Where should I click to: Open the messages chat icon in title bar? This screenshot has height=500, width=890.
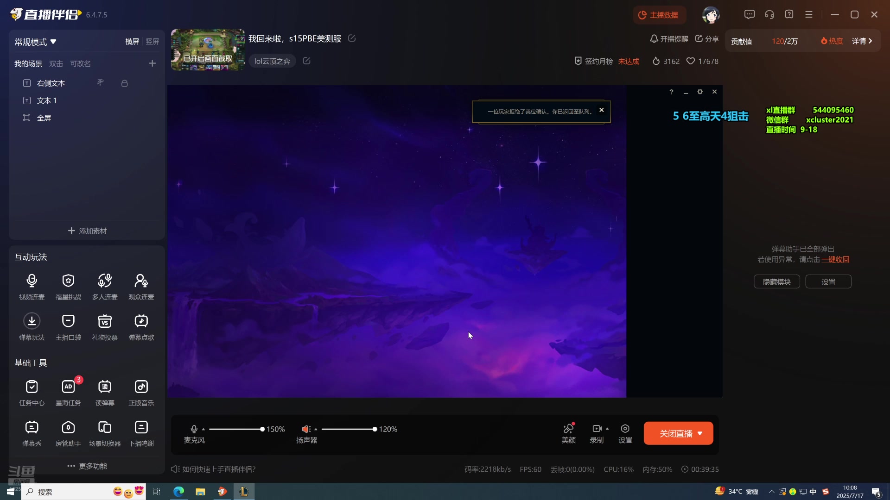pos(750,14)
